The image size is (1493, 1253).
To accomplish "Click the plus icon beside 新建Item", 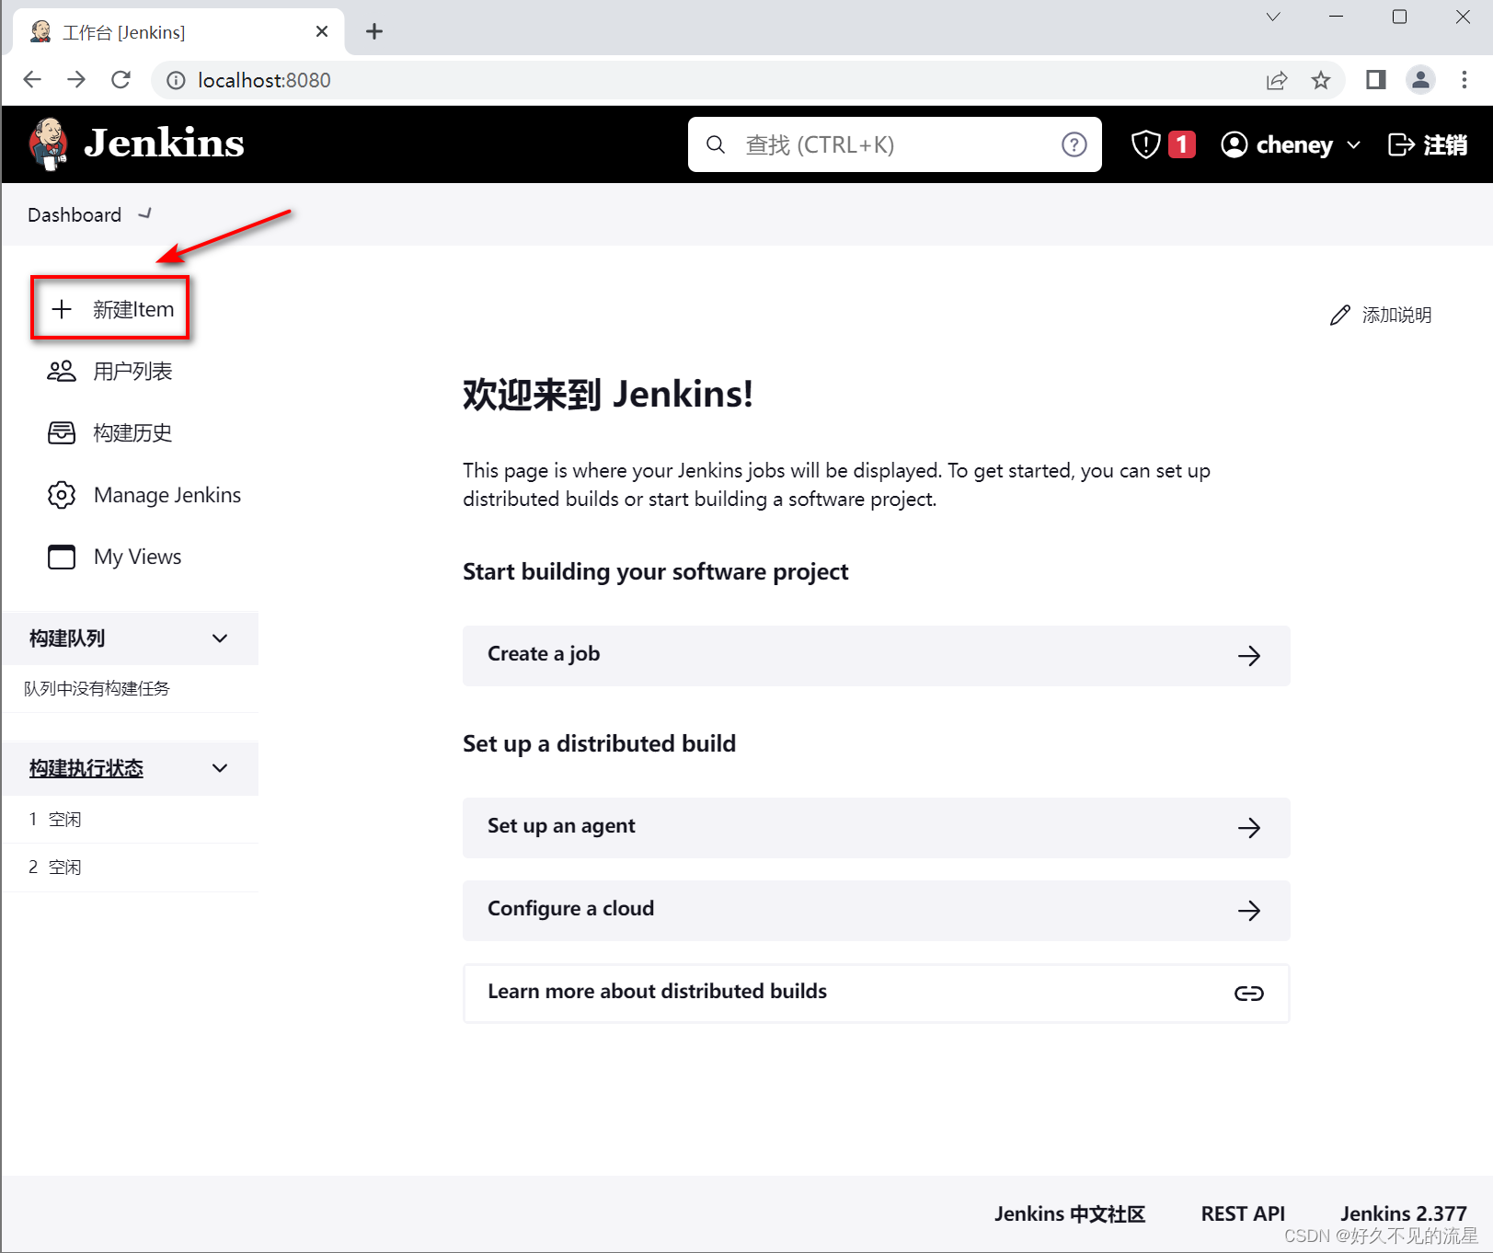I will tap(62, 309).
